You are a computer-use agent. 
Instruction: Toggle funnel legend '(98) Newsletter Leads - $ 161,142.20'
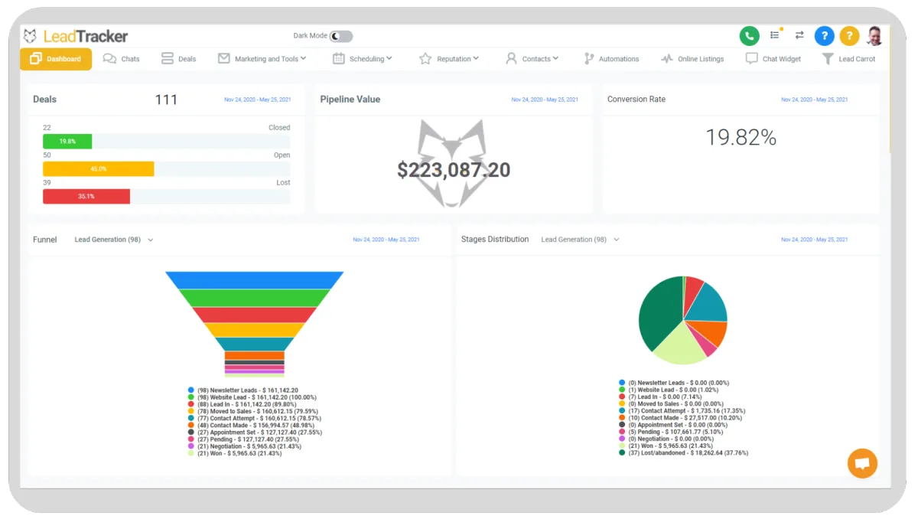point(243,390)
